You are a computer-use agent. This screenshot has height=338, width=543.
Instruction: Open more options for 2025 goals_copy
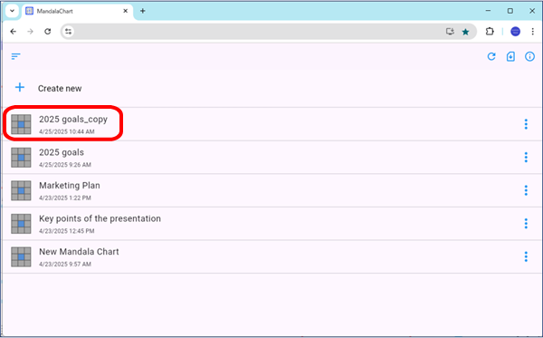click(x=526, y=124)
